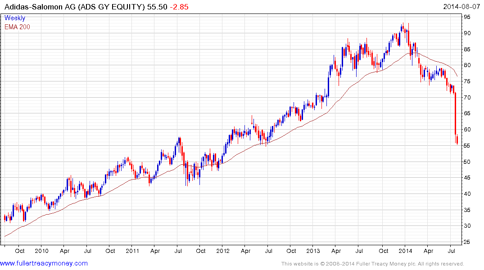The image size is (484, 270).
Task: Click the EMA 200 line's right end near 77
Action: pos(457,75)
